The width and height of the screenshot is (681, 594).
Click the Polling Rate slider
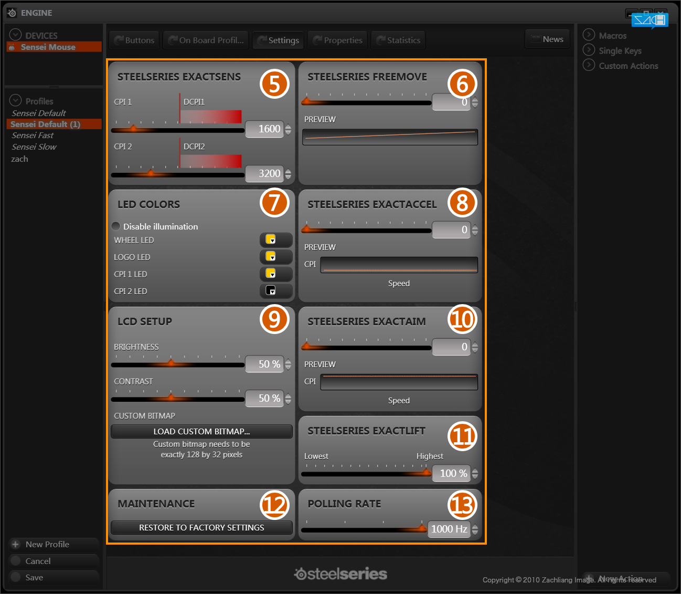(365, 529)
